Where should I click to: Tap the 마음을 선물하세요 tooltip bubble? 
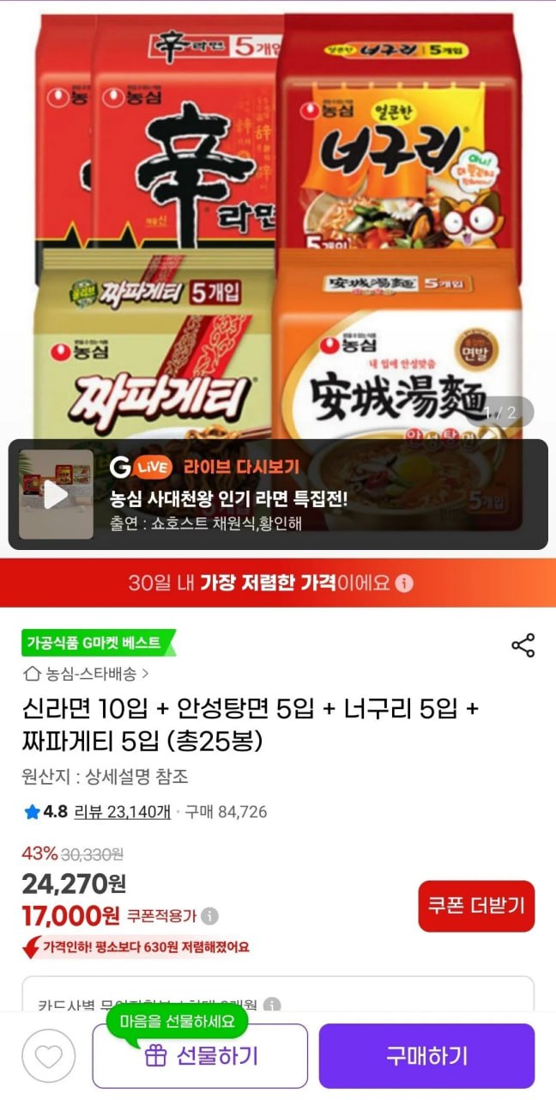(x=177, y=1022)
